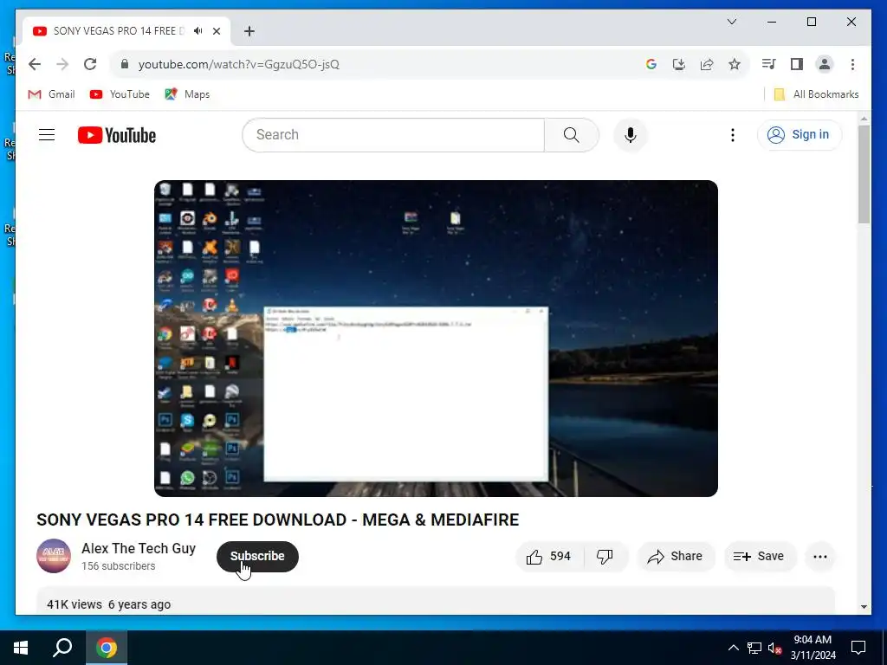Open the YouTube hamburger guide menu
Image resolution: width=887 pixels, height=665 pixels.
click(47, 134)
